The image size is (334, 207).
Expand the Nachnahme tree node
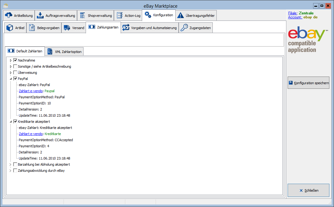pyautogui.click(x=11, y=60)
